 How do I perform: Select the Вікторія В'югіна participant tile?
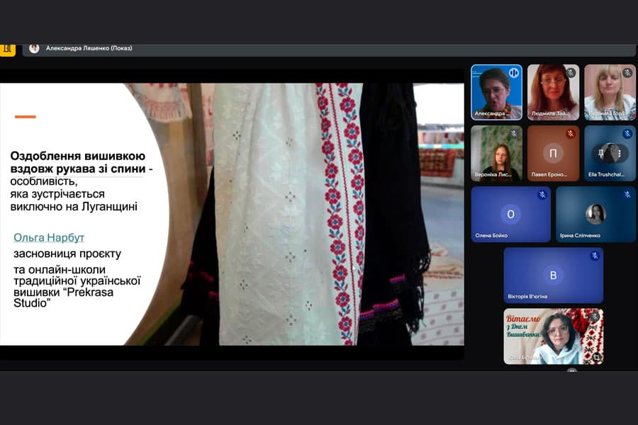[x=554, y=276]
